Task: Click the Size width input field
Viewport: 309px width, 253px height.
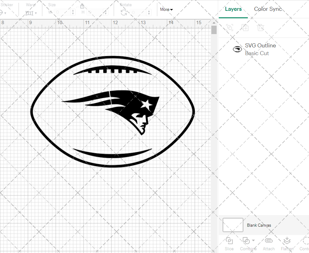Action: pyautogui.click(x=62, y=12)
